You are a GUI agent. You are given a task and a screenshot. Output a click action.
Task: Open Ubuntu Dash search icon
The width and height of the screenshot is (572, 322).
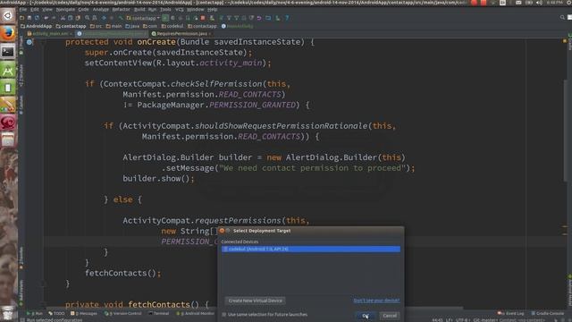coord(8,16)
